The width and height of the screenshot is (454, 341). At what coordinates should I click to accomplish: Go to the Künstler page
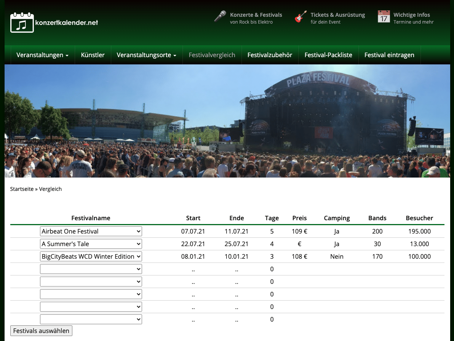click(x=93, y=55)
